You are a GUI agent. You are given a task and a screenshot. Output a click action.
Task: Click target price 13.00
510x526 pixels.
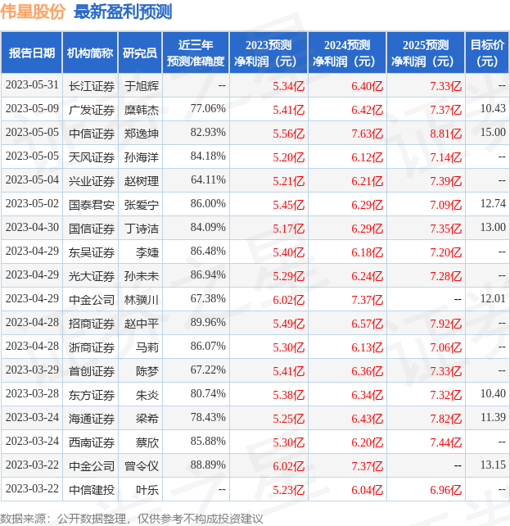pyautogui.click(x=493, y=228)
